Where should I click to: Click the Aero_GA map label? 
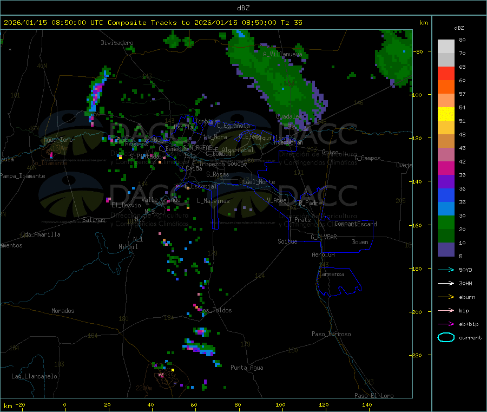[x=324, y=254]
